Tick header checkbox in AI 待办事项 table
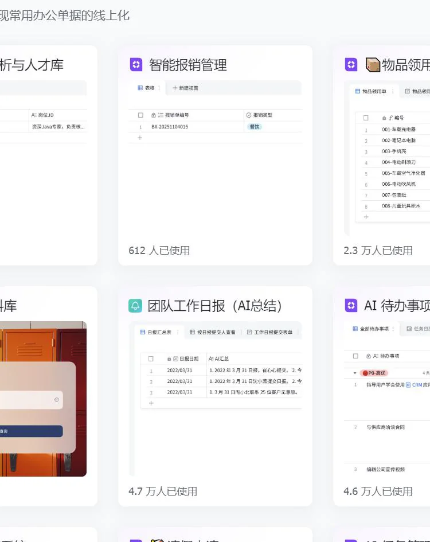The height and width of the screenshot is (542, 430). (x=355, y=356)
